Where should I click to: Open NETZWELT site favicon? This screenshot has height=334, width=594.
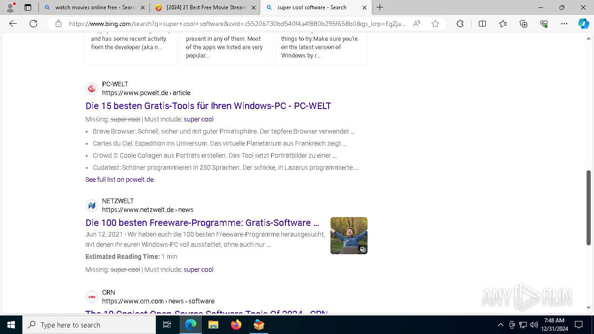(x=92, y=205)
